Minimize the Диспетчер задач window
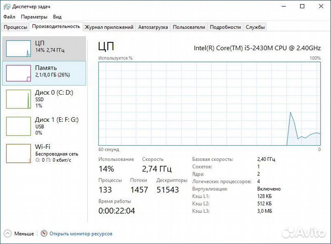Image resolution: width=331 pixels, height=244 pixels. tap(284, 6)
